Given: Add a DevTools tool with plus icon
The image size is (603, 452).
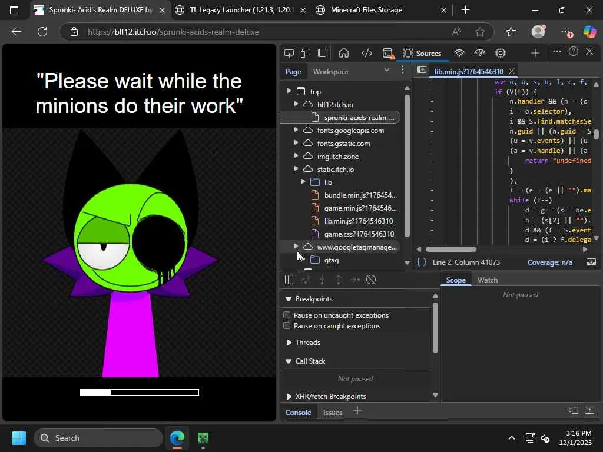Looking at the screenshot, I should click(x=535, y=53).
